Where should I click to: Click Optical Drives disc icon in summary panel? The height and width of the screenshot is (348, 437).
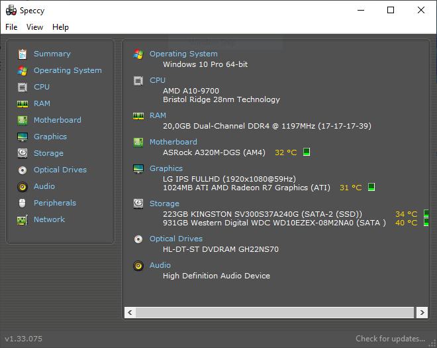[x=138, y=239]
